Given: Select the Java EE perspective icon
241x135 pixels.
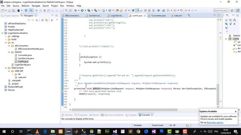Looking at the screenshot, I should coord(238,10).
